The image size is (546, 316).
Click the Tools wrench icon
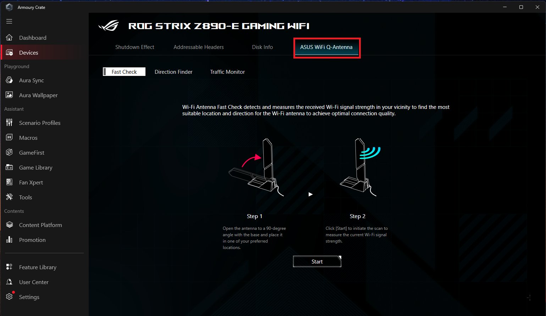coord(9,197)
